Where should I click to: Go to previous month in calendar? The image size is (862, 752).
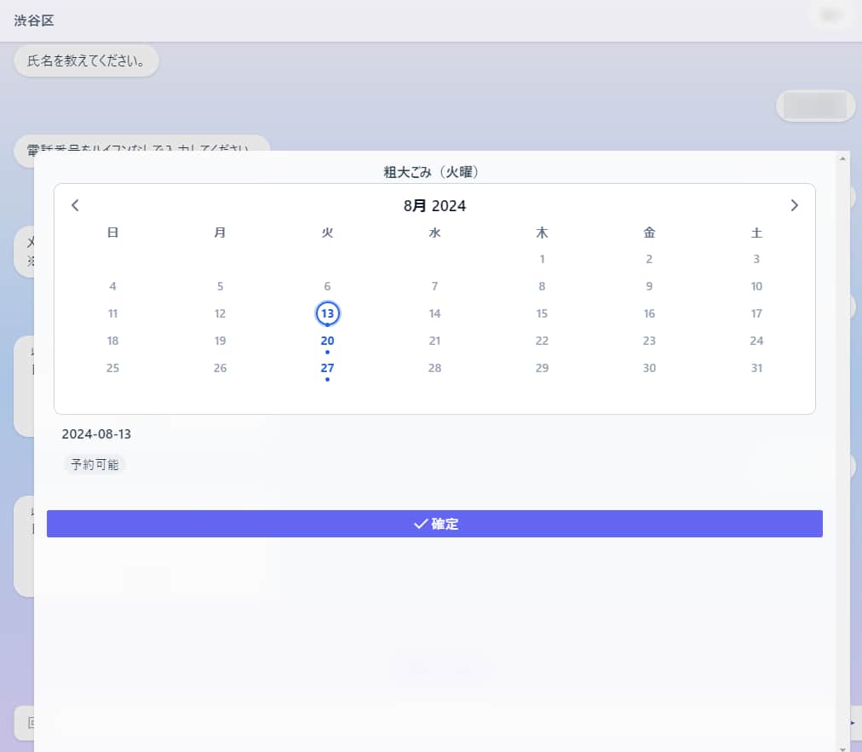(x=75, y=205)
